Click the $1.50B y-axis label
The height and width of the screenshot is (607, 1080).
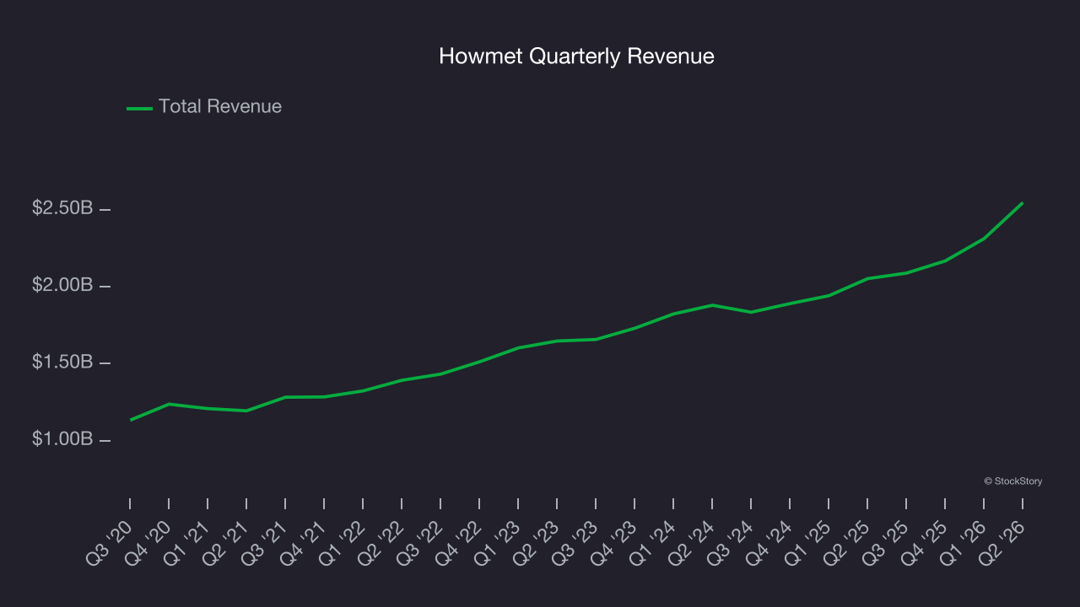[62, 363]
